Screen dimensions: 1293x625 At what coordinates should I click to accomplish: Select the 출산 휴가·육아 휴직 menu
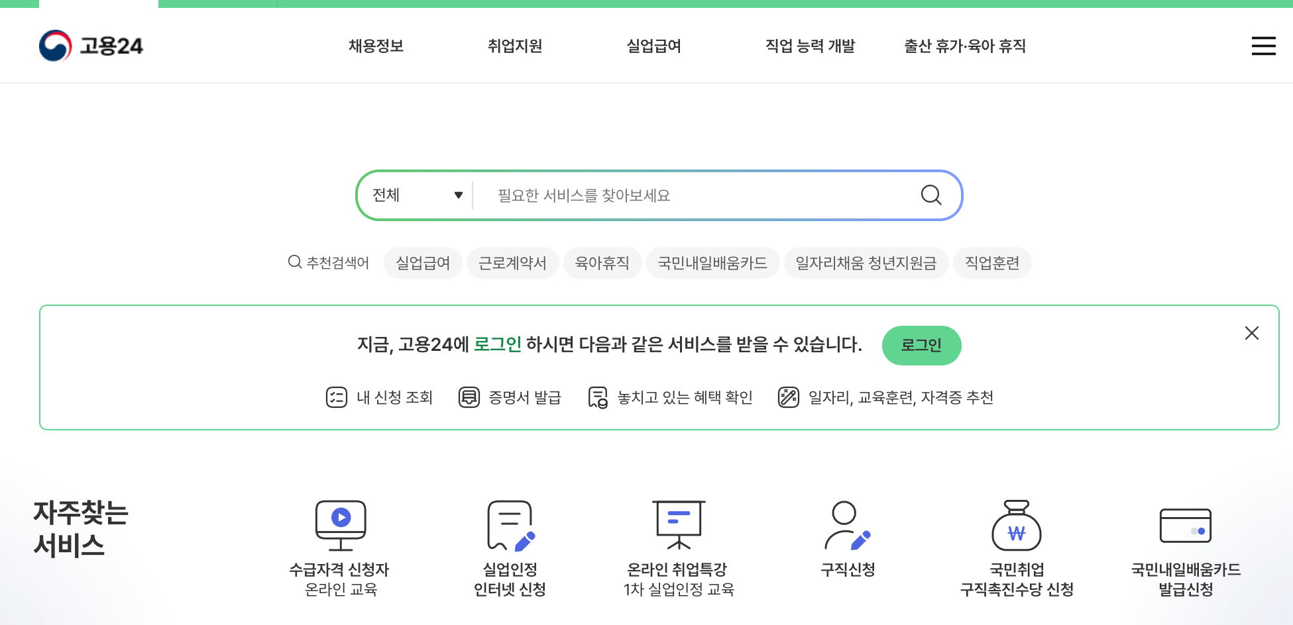pos(964,46)
